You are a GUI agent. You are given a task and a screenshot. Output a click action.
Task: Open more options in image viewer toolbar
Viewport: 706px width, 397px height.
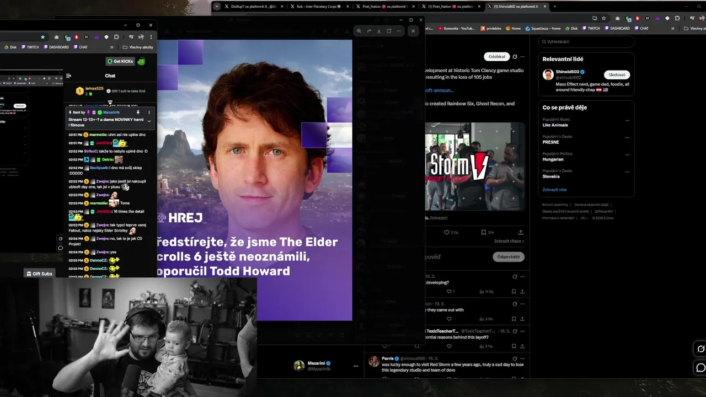coord(399,31)
